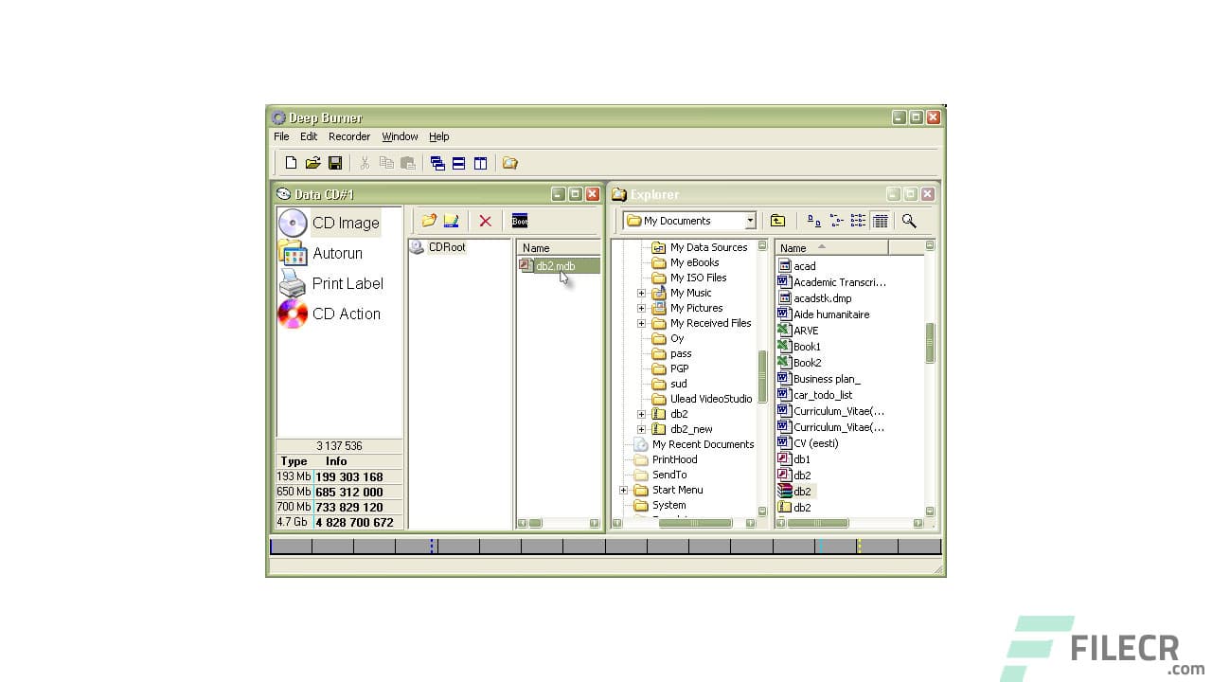This screenshot has width=1212, height=682.
Task: Select the Boot options icon
Action: pos(519,221)
